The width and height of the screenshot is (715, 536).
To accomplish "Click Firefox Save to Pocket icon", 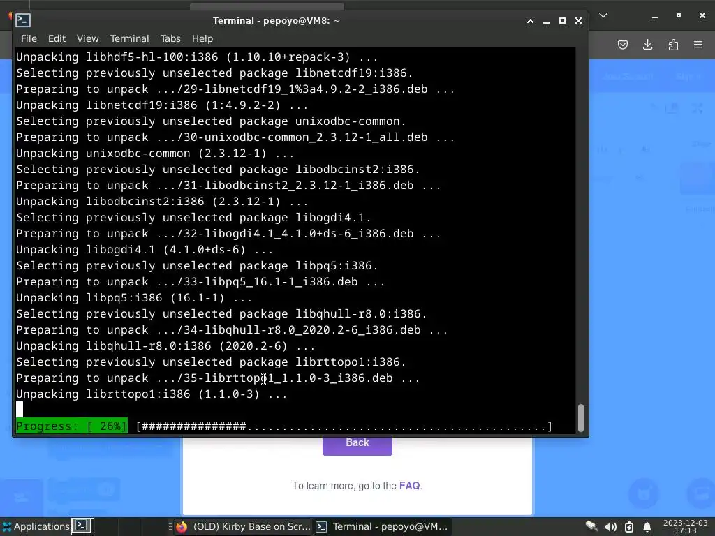I will [623, 45].
